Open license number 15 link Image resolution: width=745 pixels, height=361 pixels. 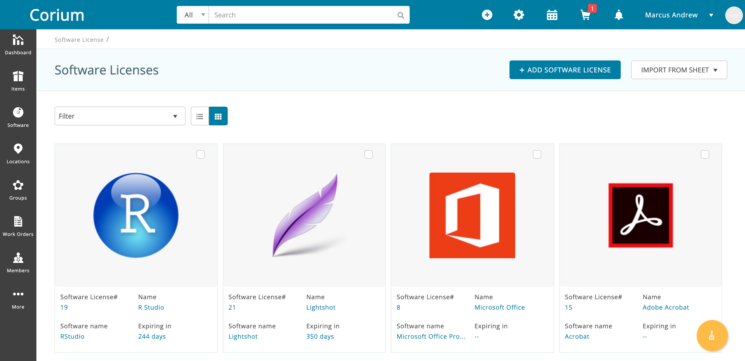tap(568, 307)
